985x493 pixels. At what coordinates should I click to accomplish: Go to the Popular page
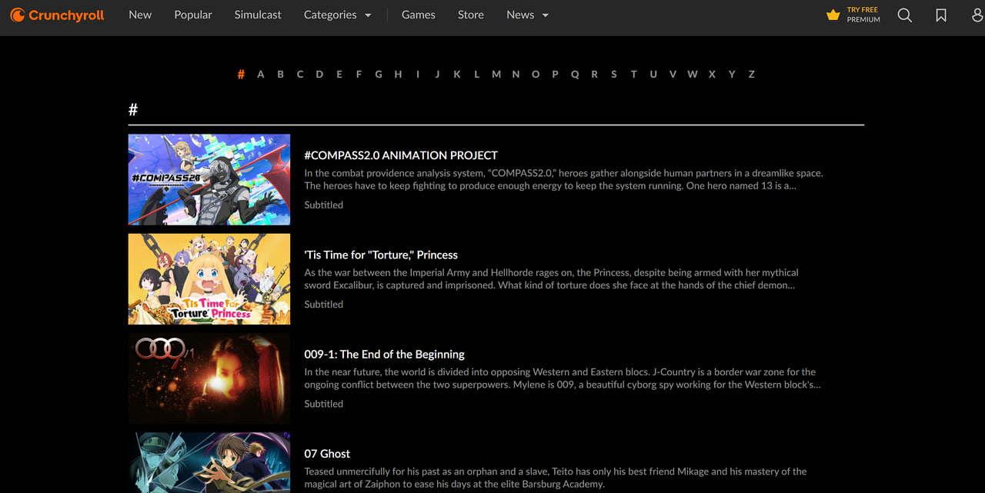(193, 15)
